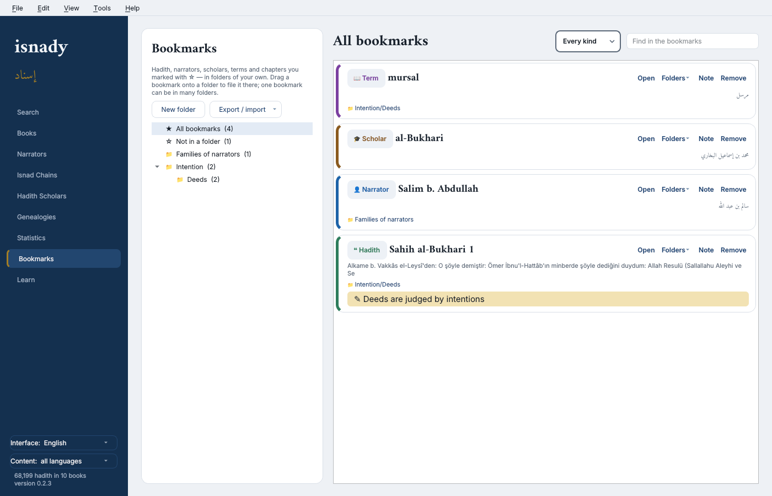Viewport: 772px width, 496px height.
Task: Select the Deeds subfolder in the tree
Action: (x=232, y=180)
